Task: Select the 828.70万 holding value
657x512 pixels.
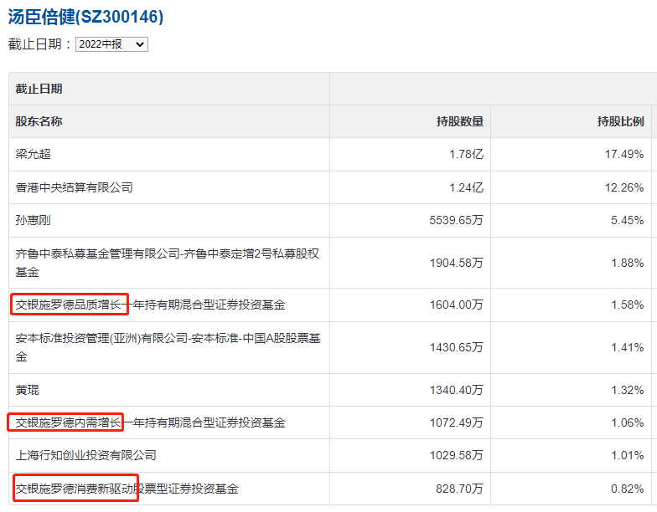Action: pos(459,489)
